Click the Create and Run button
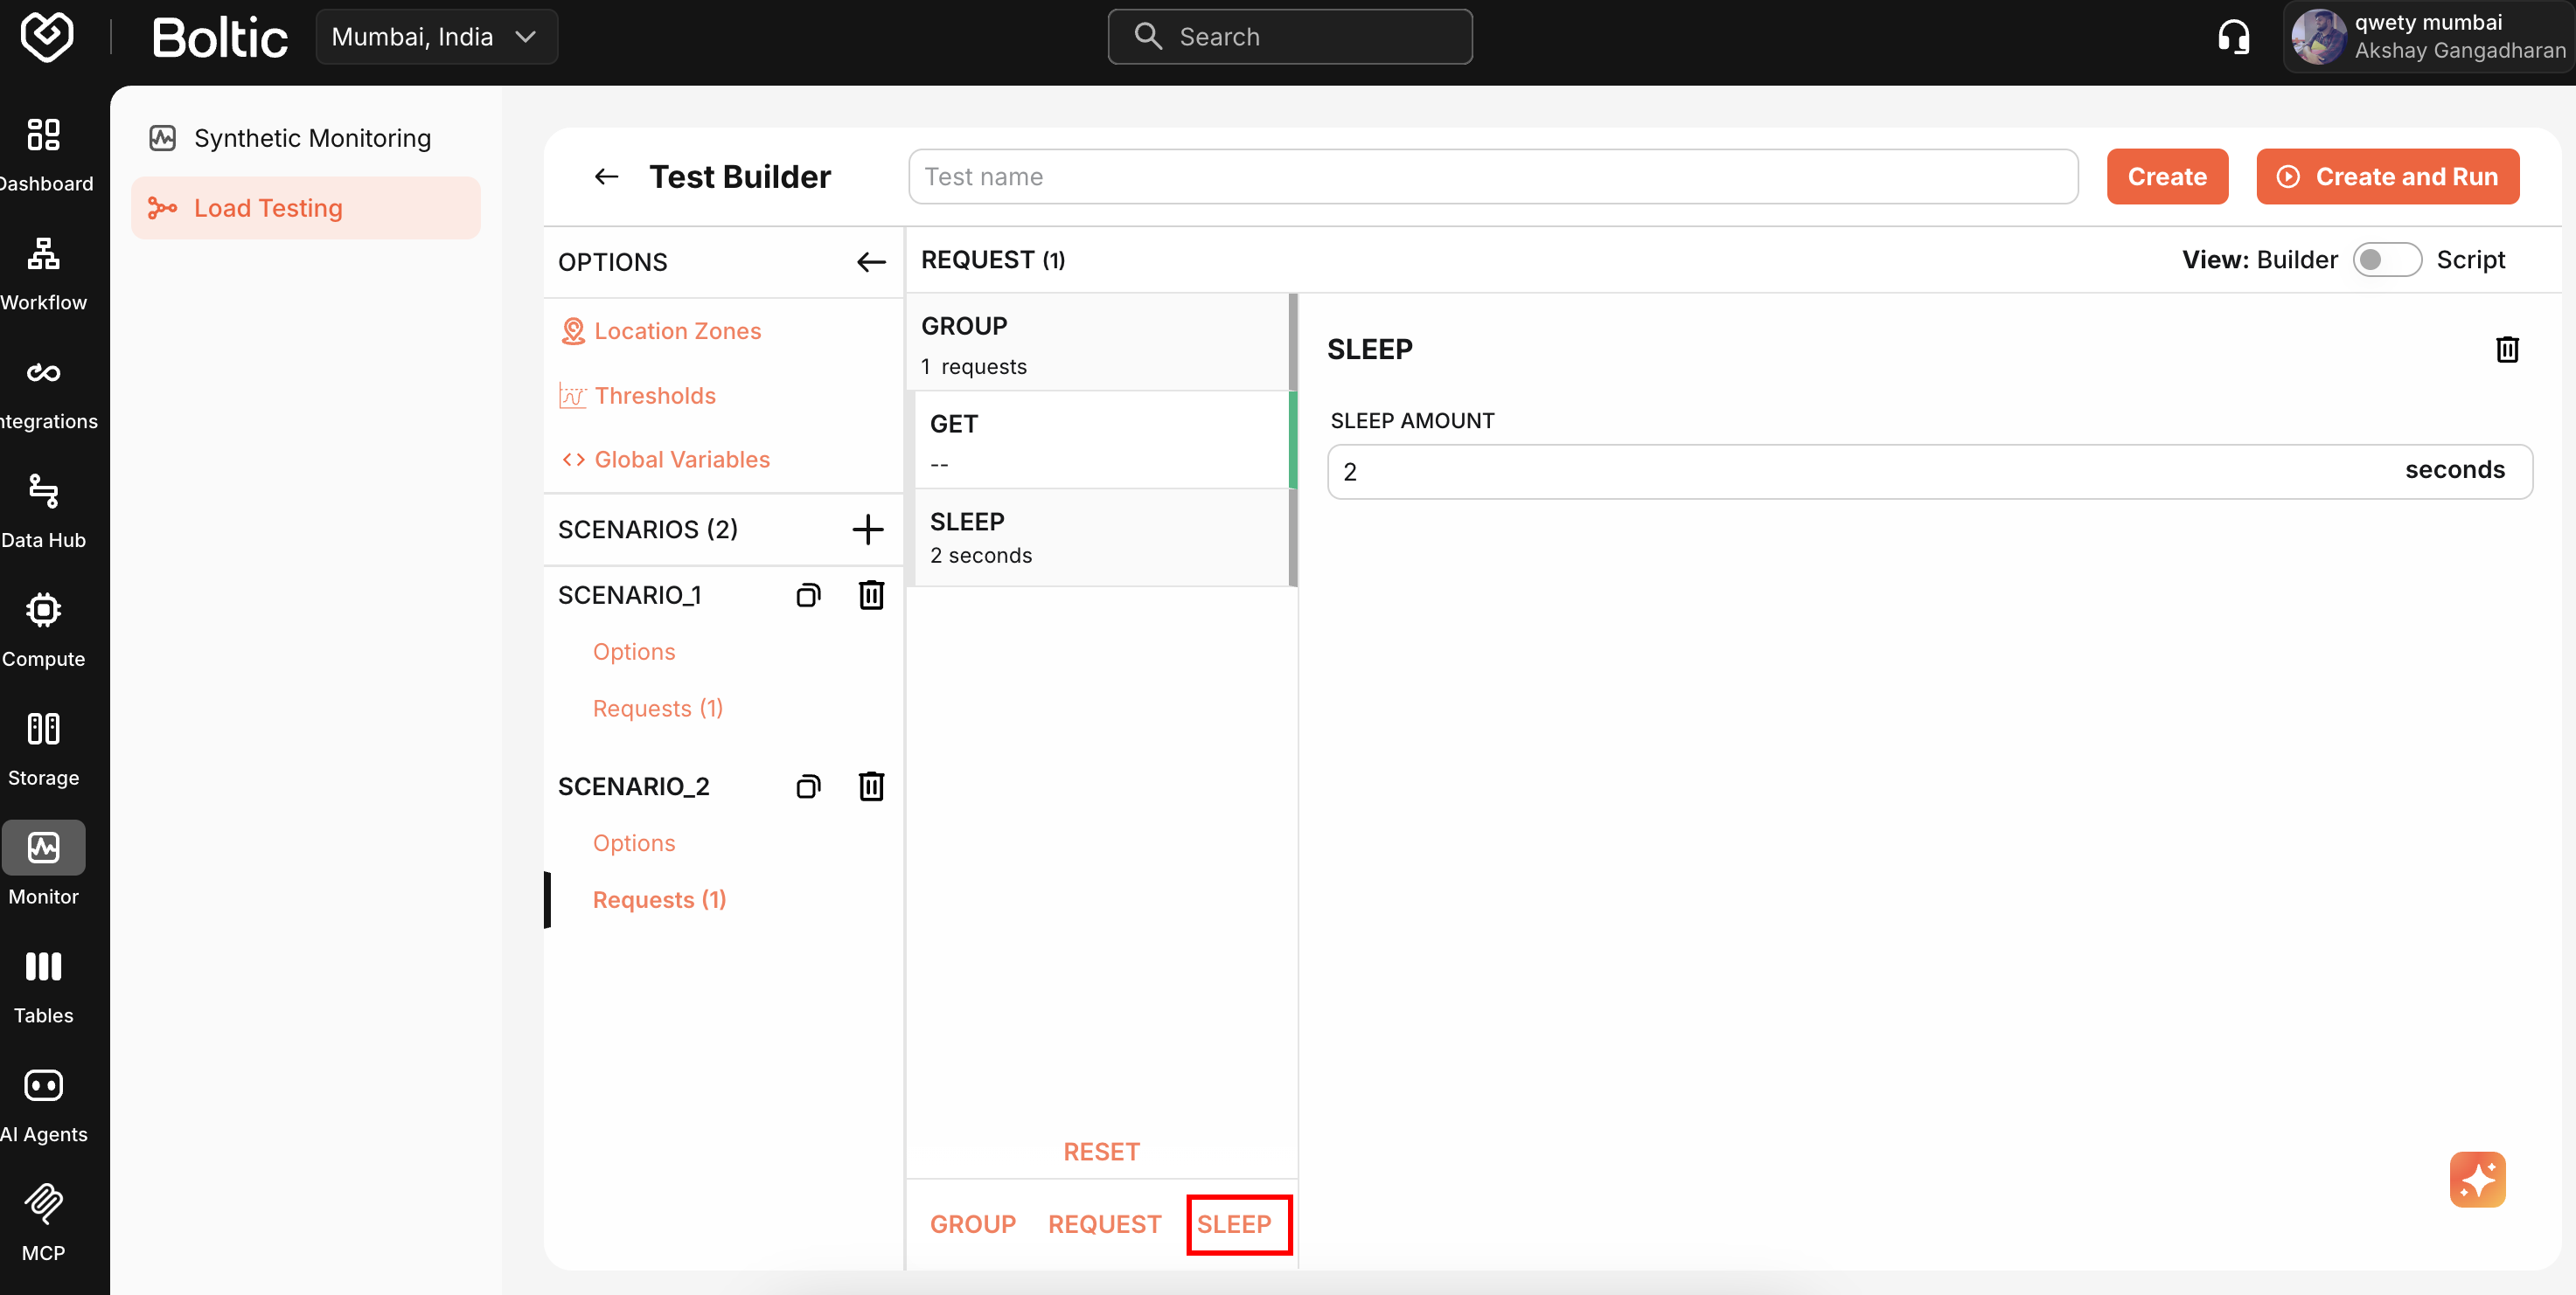The image size is (2576, 1295). [2387, 176]
